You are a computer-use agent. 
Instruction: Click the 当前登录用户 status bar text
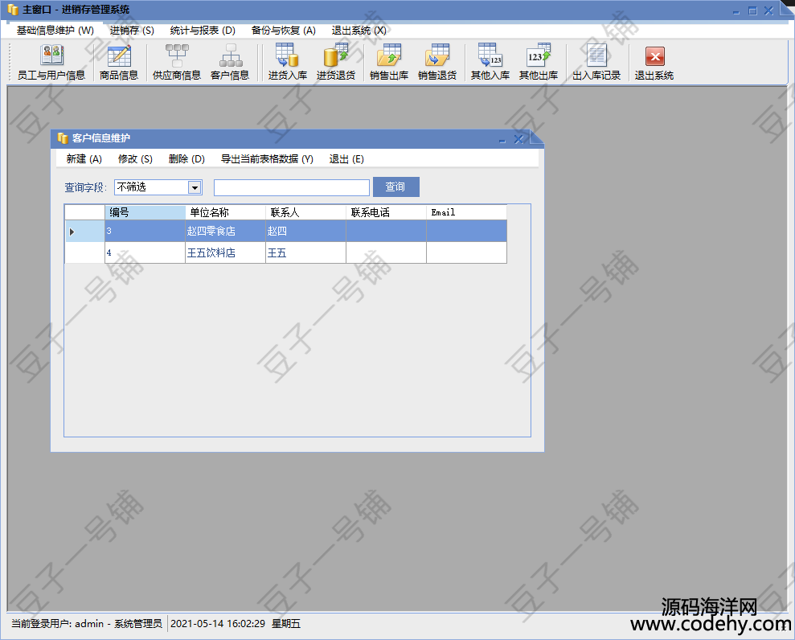87,624
